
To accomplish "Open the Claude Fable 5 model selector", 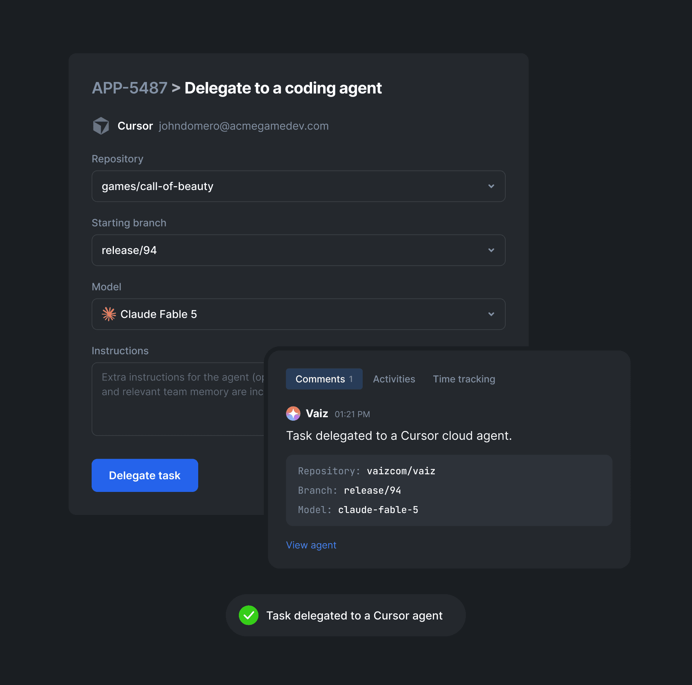I will 299,314.
